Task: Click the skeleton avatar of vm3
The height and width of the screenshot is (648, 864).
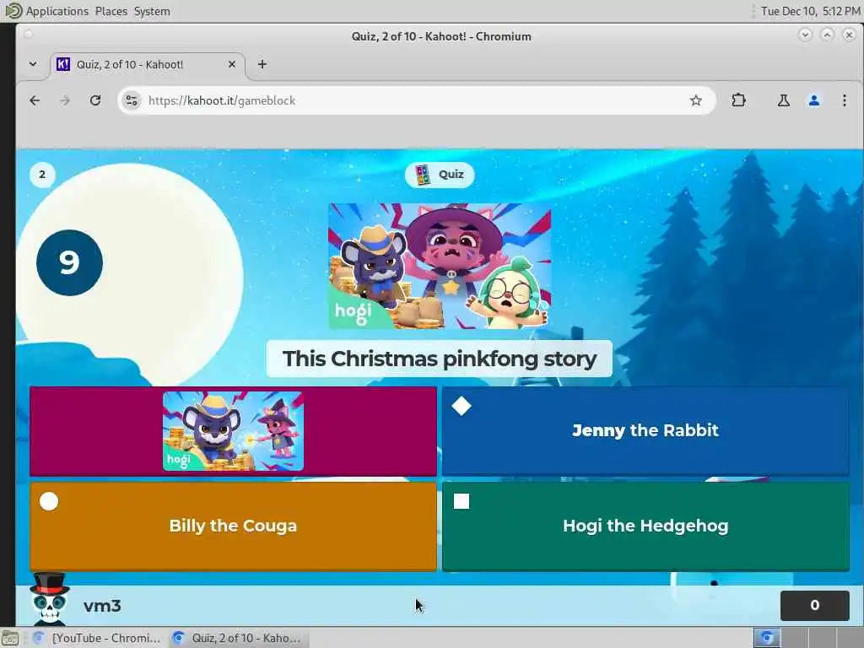Action: click(50, 599)
